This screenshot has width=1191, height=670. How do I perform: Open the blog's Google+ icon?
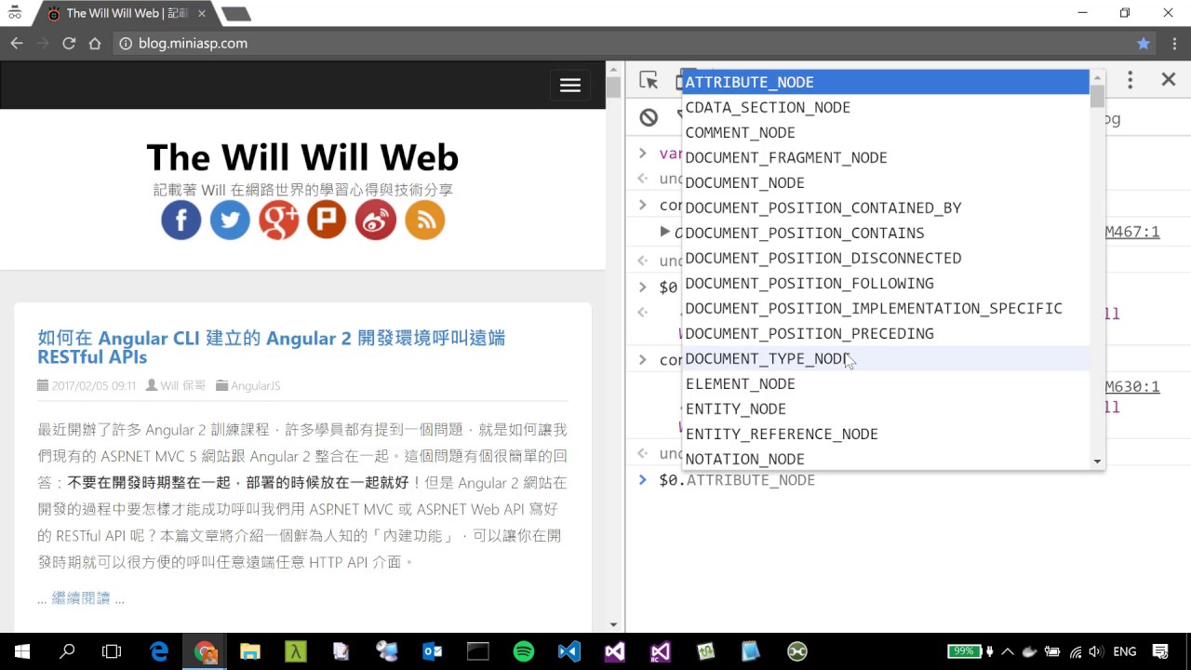coord(278,221)
